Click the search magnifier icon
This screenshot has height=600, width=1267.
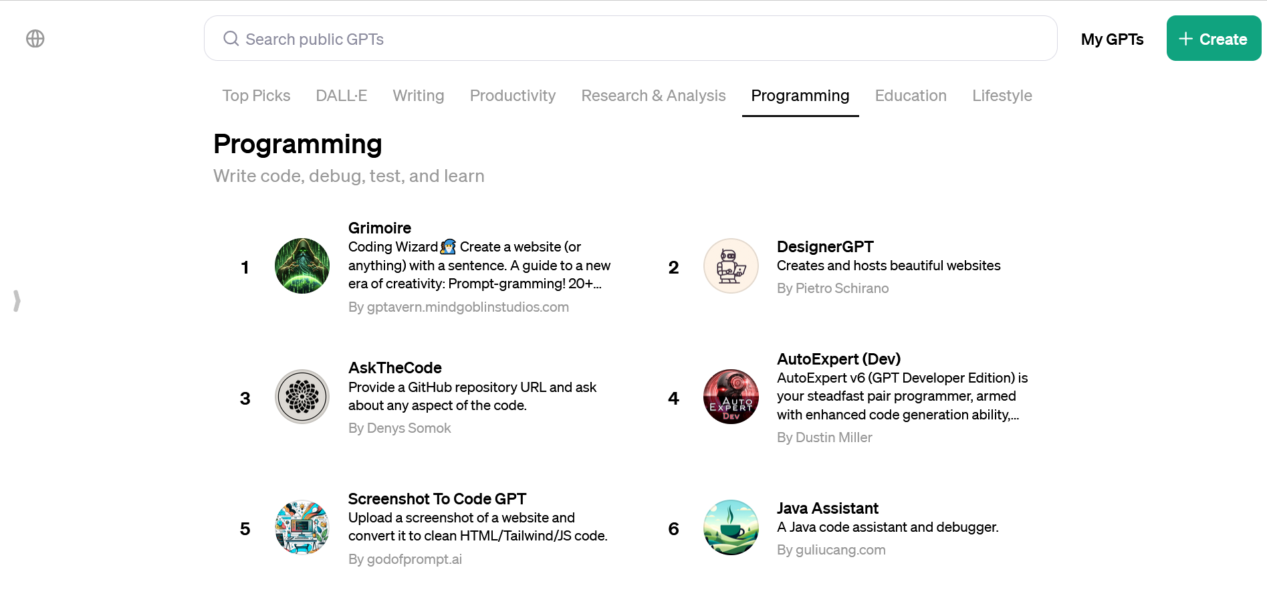point(231,39)
